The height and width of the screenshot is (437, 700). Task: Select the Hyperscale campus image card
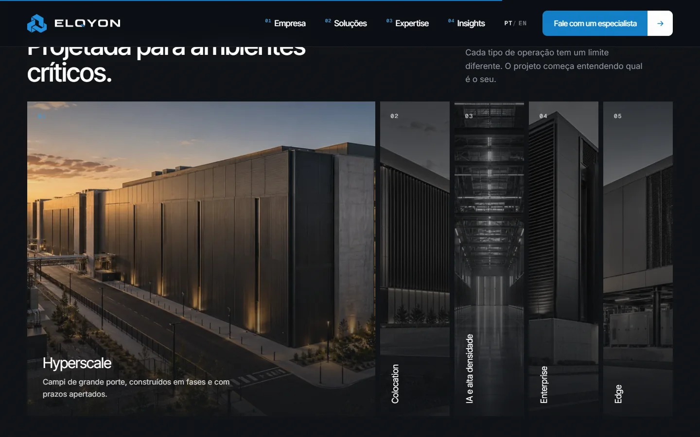pos(201,258)
